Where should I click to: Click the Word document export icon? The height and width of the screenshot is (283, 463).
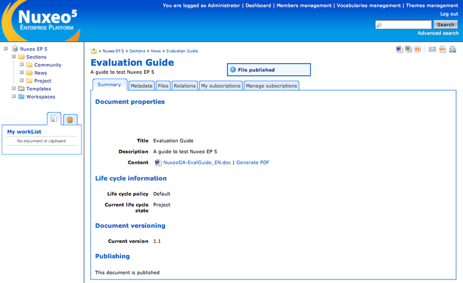pyautogui.click(x=399, y=49)
